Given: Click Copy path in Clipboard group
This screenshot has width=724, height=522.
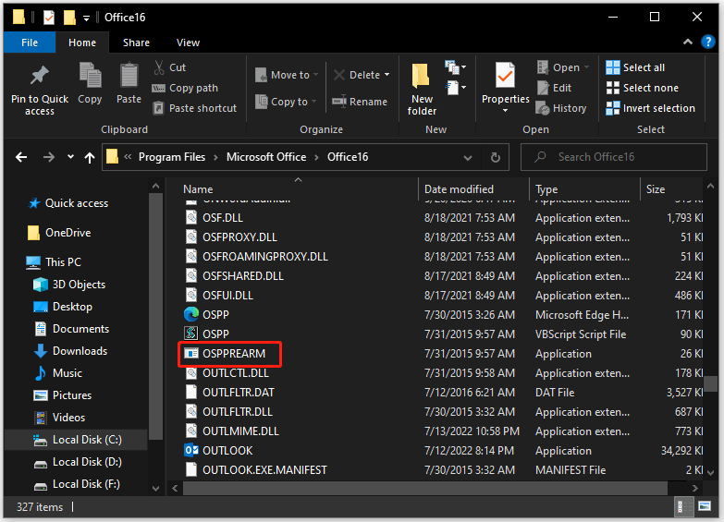Looking at the screenshot, I should tap(185, 88).
